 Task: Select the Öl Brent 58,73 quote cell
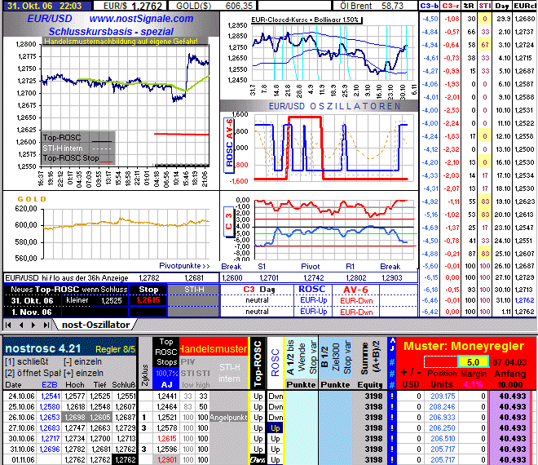[x=374, y=6]
